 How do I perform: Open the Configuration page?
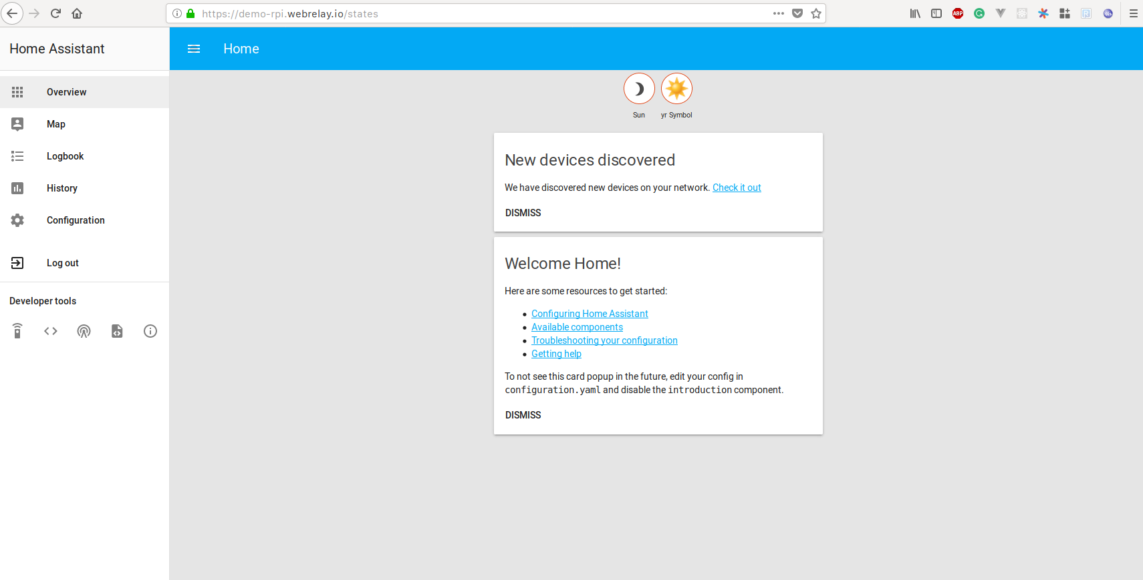(x=84, y=220)
